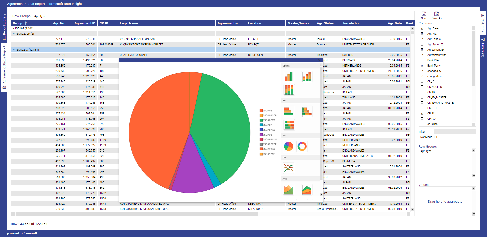Enable the Bank P/A column checkbox
The image size is (487, 237).
[x=422, y=60]
